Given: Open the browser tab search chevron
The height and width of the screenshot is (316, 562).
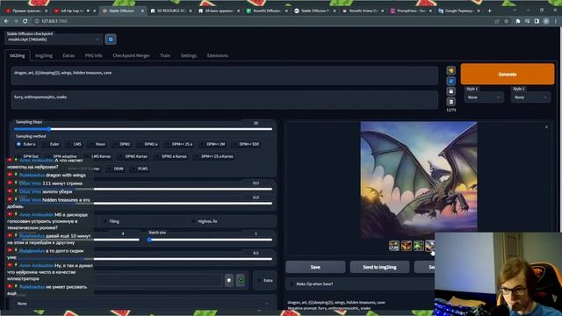Looking at the screenshot, I should pos(515,11).
